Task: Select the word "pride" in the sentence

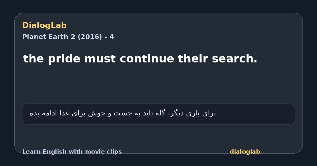Action: pos(64,59)
